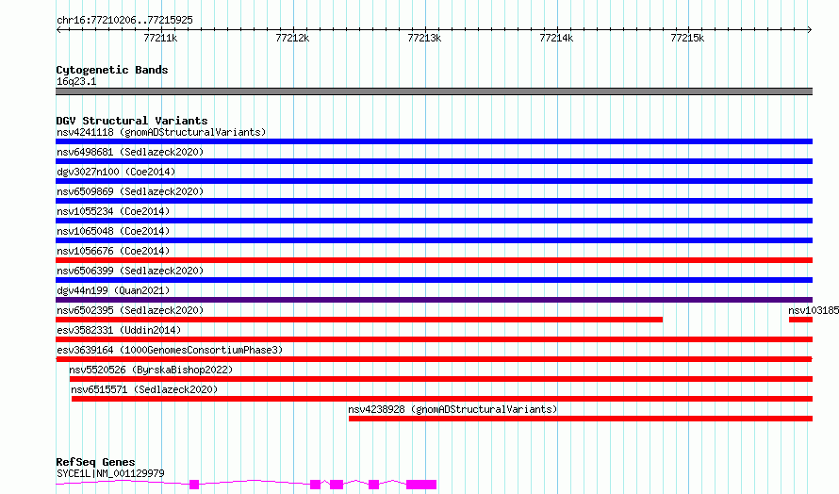The image size is (839, 494).
Task: Click the third SYCE1L exon before the zigzag intron
Action: [337, 485]
